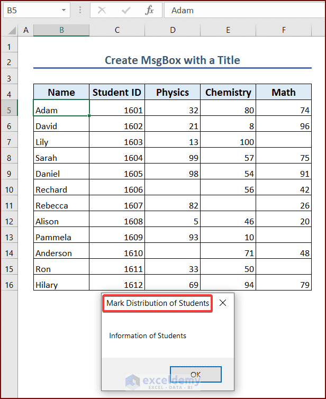Select column A header
Image resolution: width=326 pixels, height=399 pixels.
(x=26, y=30)
